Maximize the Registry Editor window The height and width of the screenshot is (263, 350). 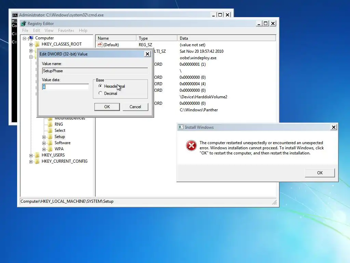coord(265,24)
